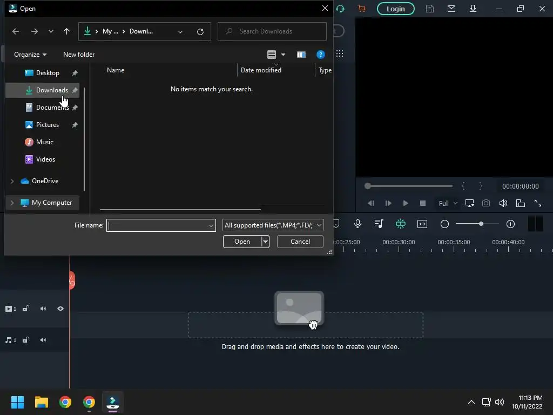Expand the address bar path dropdown

click(x=180, y=31)
